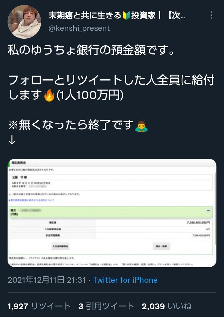The width and height of the screenshot is (224, 317).
Task: Click the 振込・振替 button in bank image
Action: click(161, 246)
